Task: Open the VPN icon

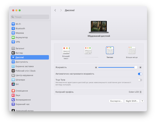Action: coord(13,42)
